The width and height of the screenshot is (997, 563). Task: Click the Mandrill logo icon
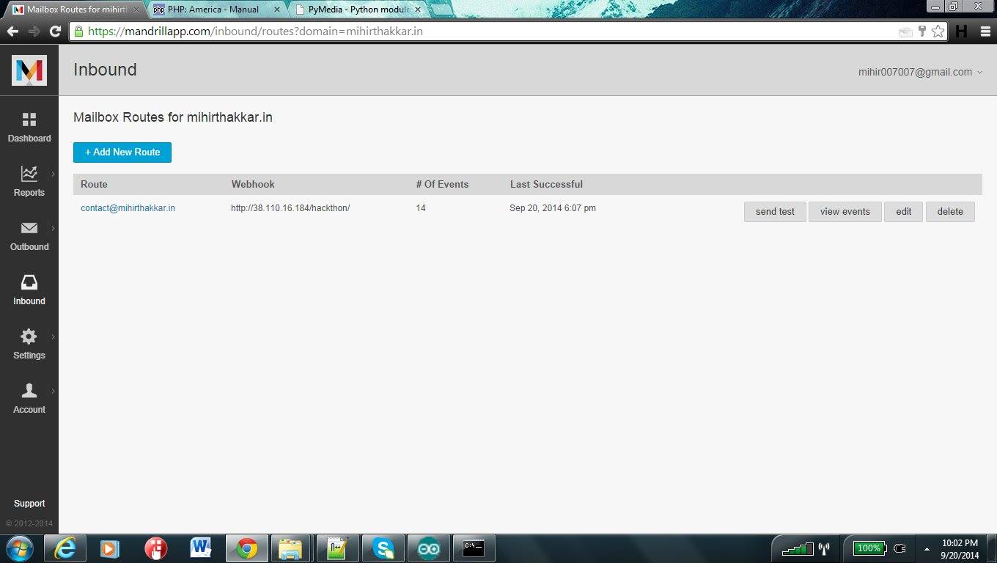click(29, 70)
